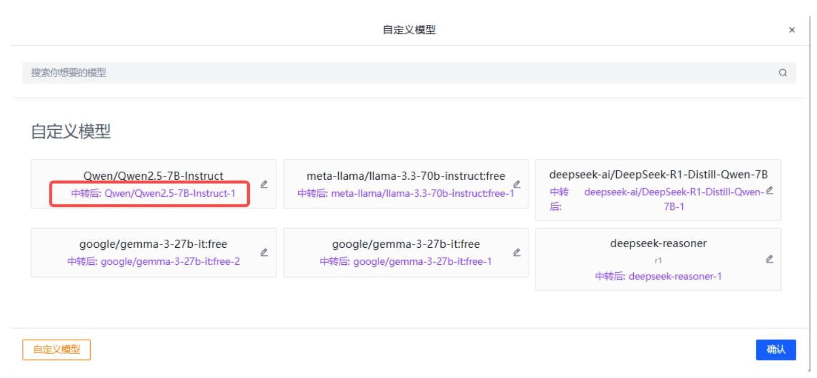Edit the meta-llama/llama-3.3-70b-instruct:free model
Image resolution: width=817 pixels, height=378 pixels.
516,184
